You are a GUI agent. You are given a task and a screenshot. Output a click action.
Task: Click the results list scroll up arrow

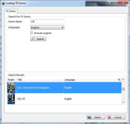(x=123, y=79)
